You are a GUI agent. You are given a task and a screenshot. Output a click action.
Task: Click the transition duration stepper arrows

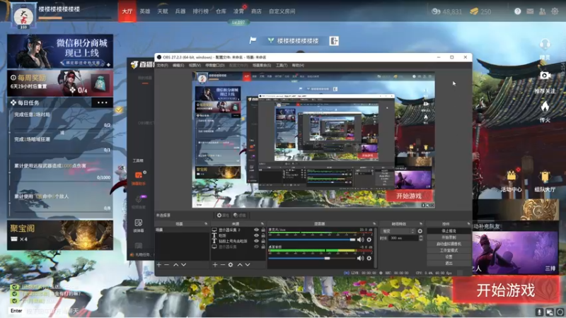coord(420,238)
